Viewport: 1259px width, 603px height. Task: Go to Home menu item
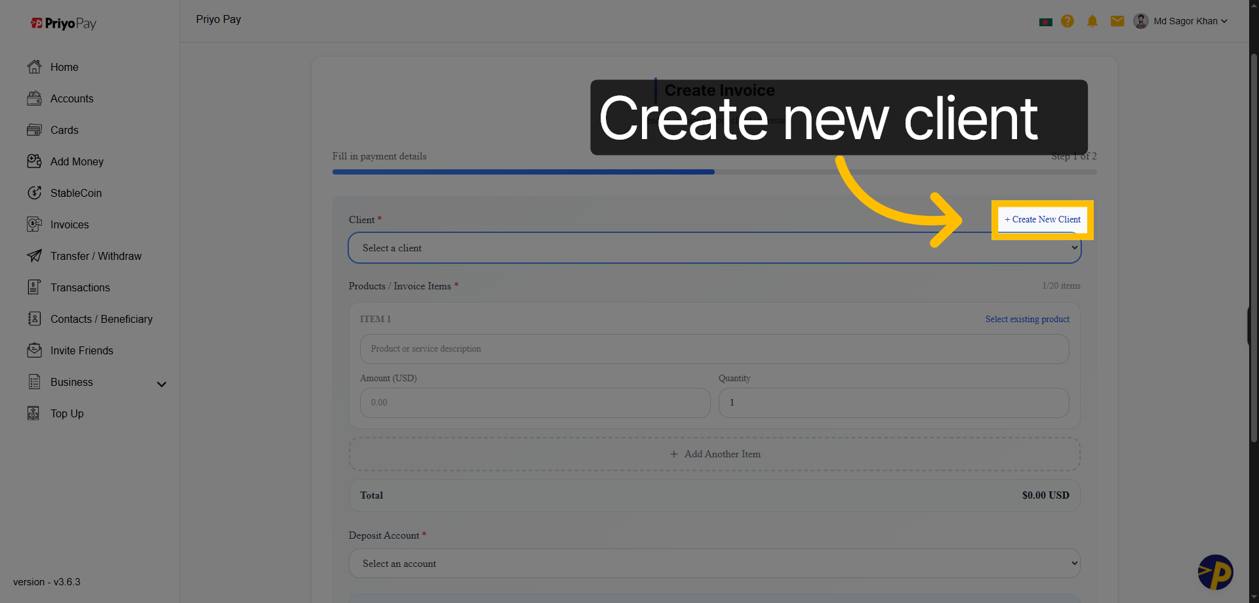[64, 67]
